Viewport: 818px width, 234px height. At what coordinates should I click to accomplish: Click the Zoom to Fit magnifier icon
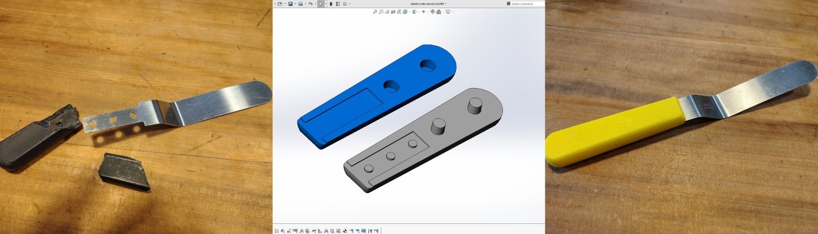pyautogui.click(x=375, y=12)
